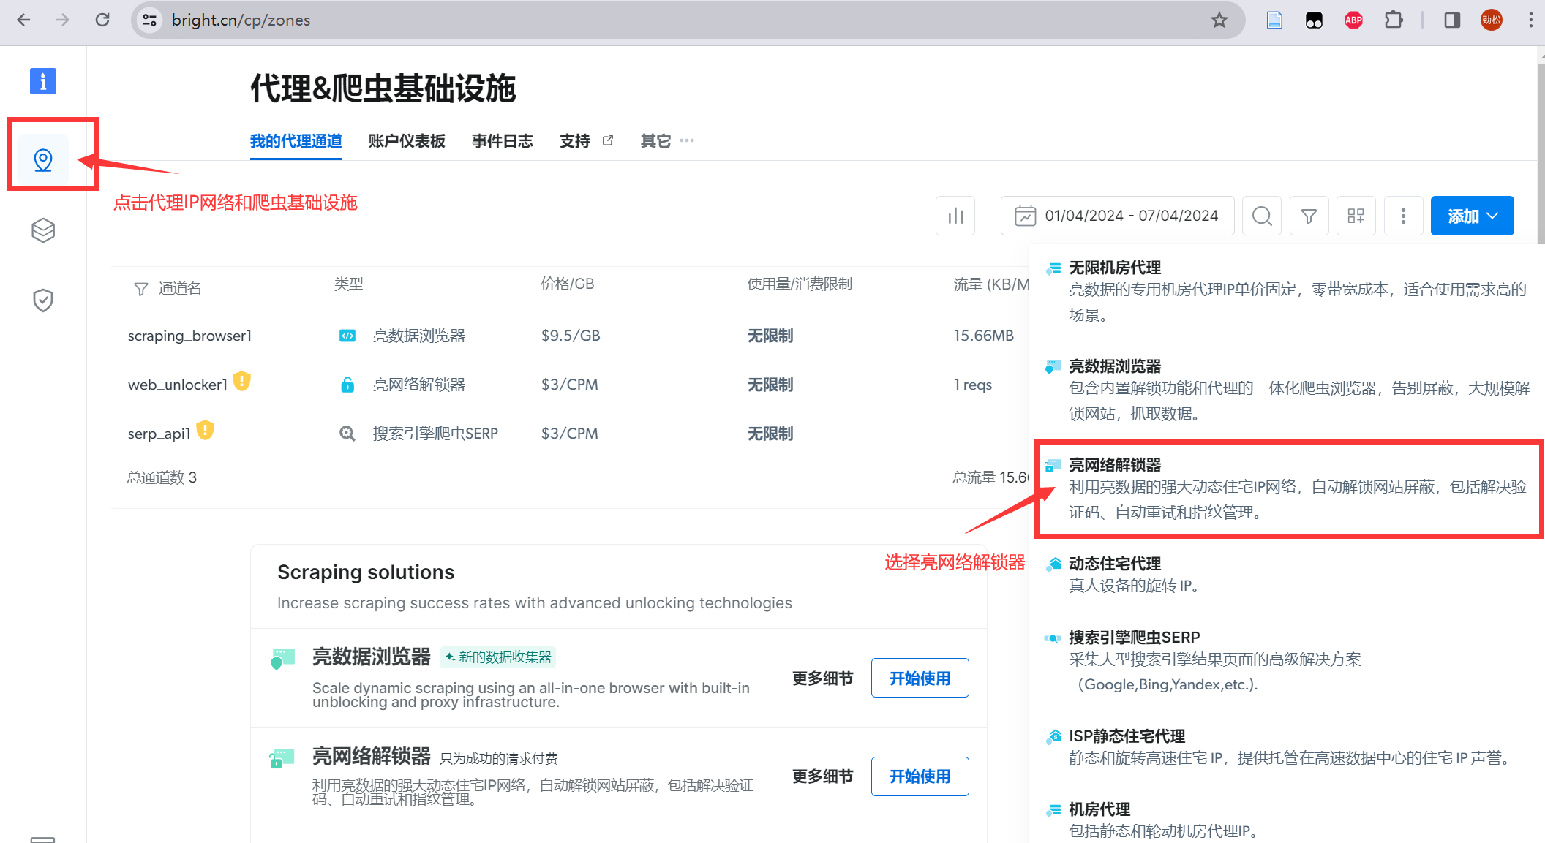Open the date range picker 01/04/2024 - 07/04/2024
Image resolution: width=1545 pixels, height=843 pixels.
point(1117,216)
